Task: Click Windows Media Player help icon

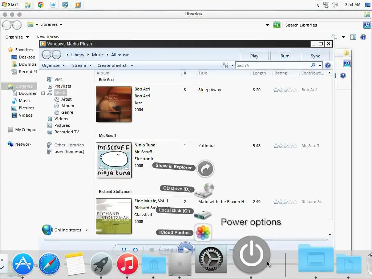Action: (328, 65)
